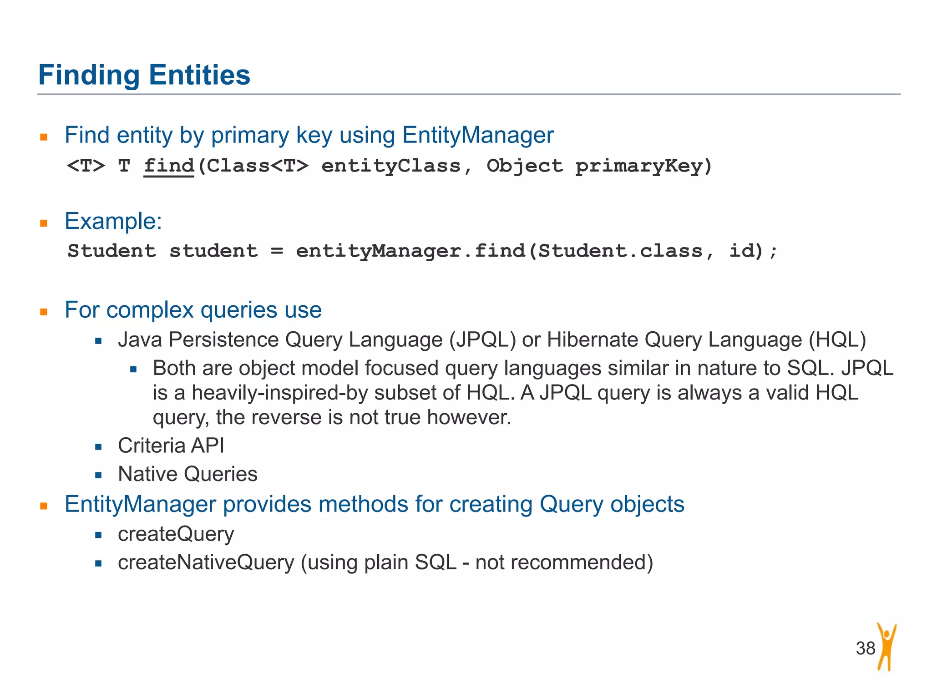Click the slide number 38
Image resolution: width=932 pixels, height=699 pixels.
tap(865, 648)
